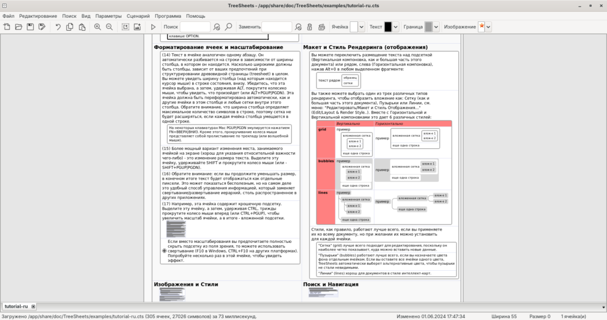The height and width of the screenshot is (320, 607).
Task: Select the Горизонтально column header cell
Action: [x=413, y=123]
